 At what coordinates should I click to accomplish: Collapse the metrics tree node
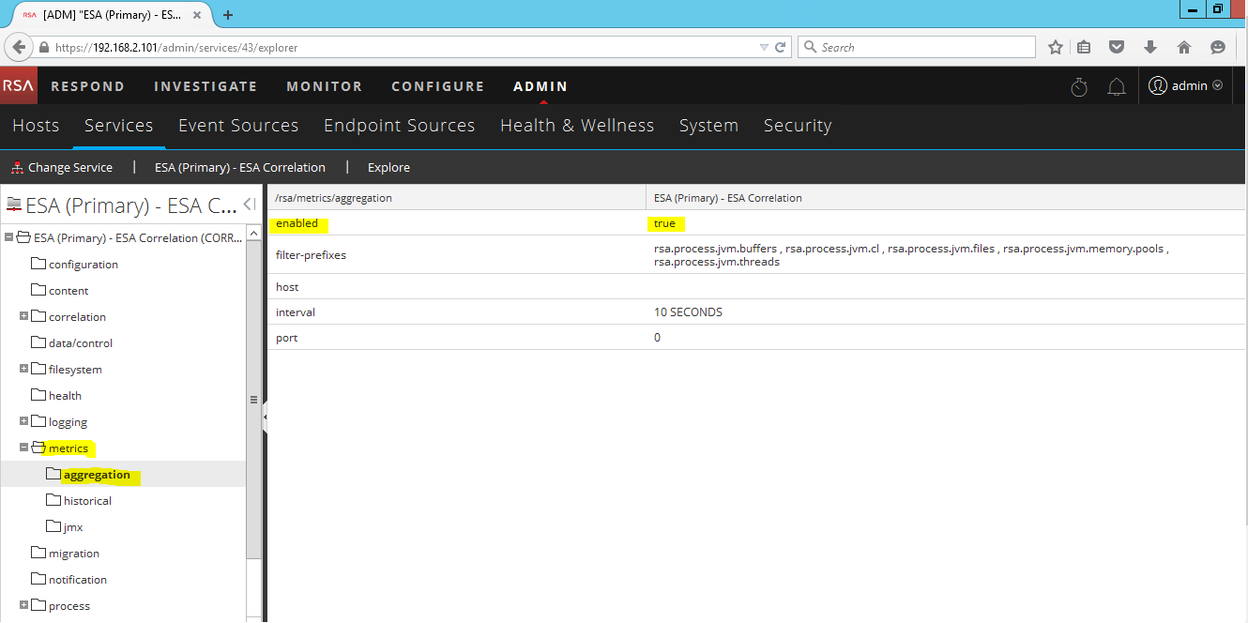[x=24, y=448]
